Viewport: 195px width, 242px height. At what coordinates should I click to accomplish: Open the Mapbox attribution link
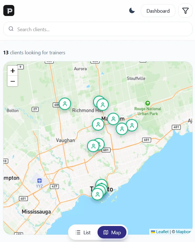pyautogui.click(x=183, y=232)
